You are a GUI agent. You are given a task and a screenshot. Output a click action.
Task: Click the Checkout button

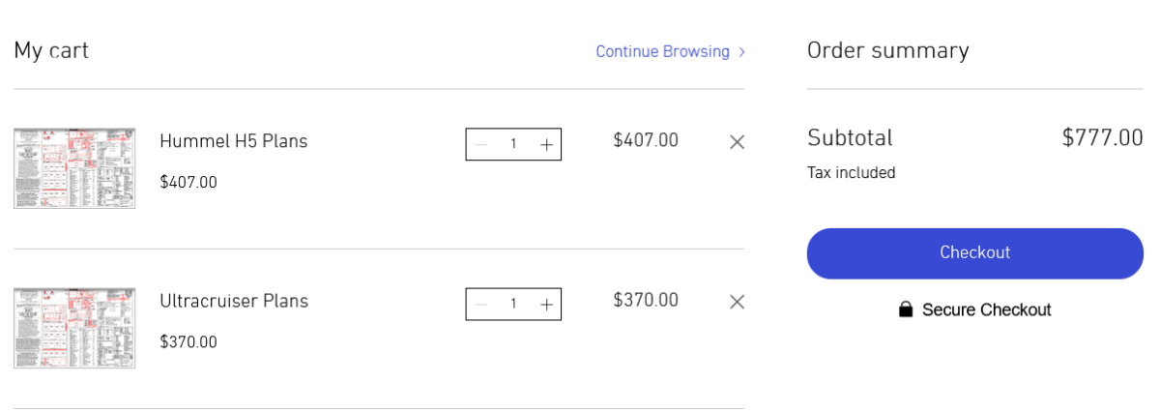pos(975,253)
